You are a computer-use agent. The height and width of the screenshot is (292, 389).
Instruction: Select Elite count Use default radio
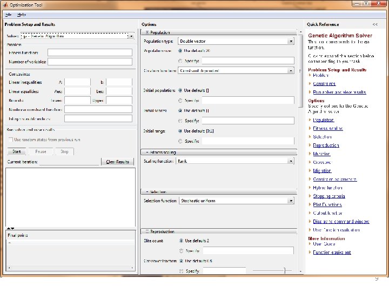pos(181,241)
